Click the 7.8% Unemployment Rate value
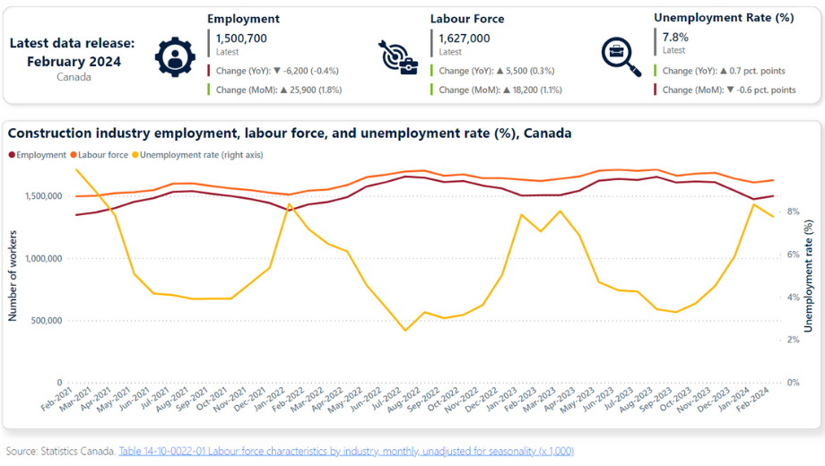Image resolution: width=825 pixels, height=466 pixels. pyautogui.click(x=675, y=38)
